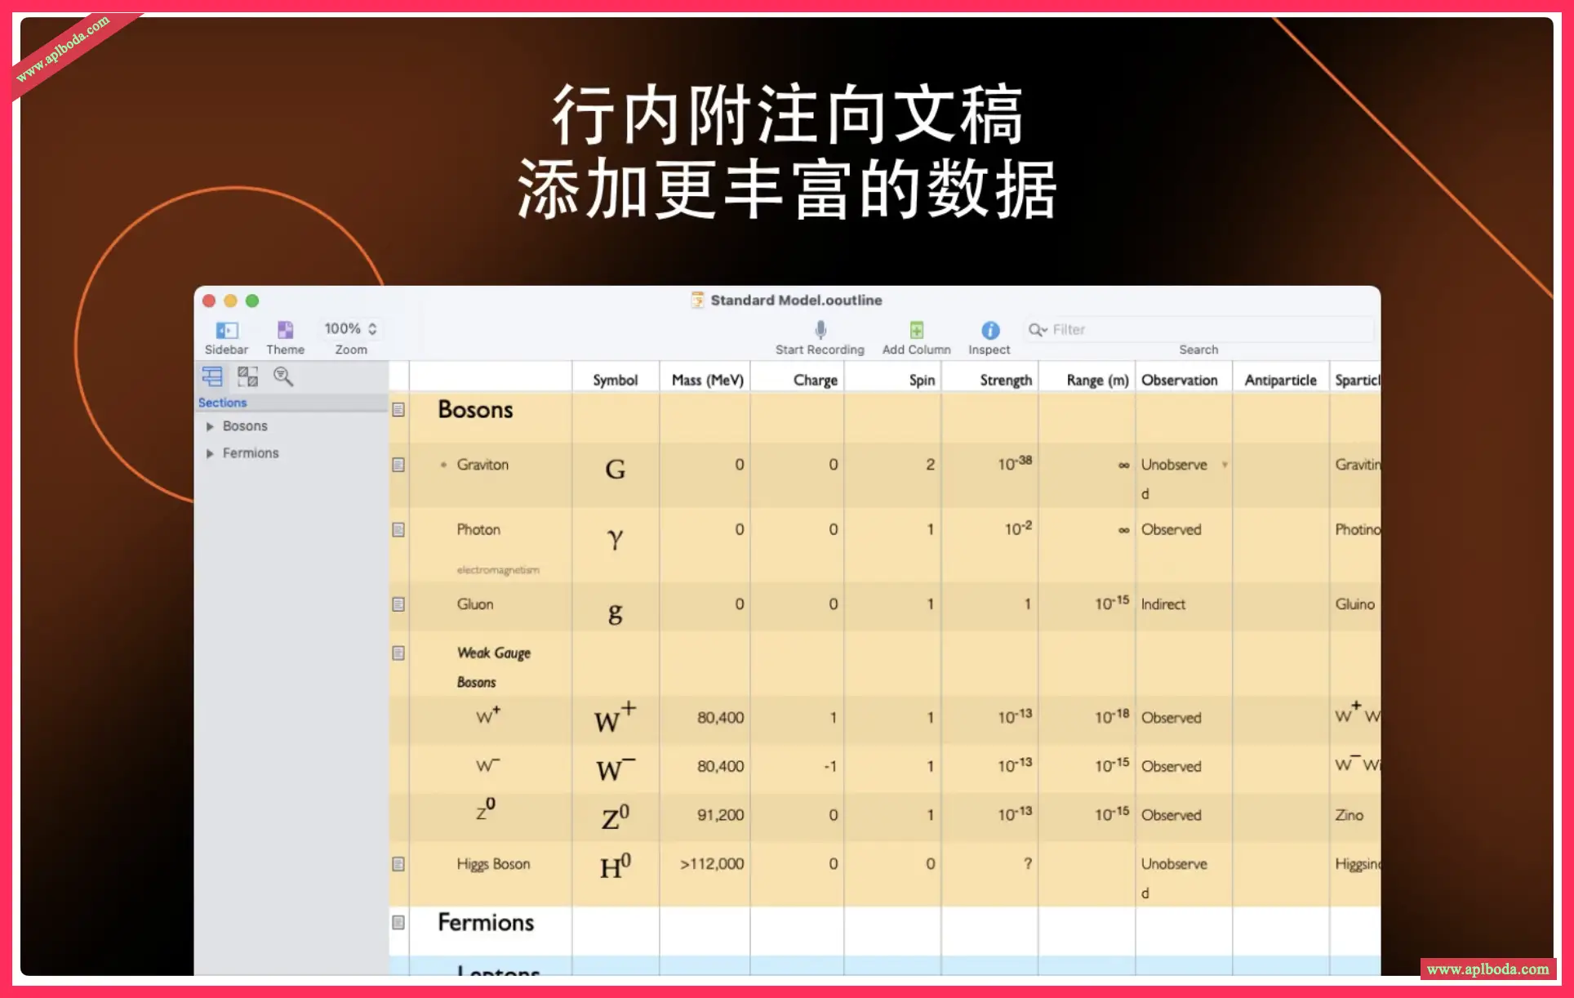Click the Mass (MeV) column header
The width and height of the screenshot is (1574, 998).
706,380
